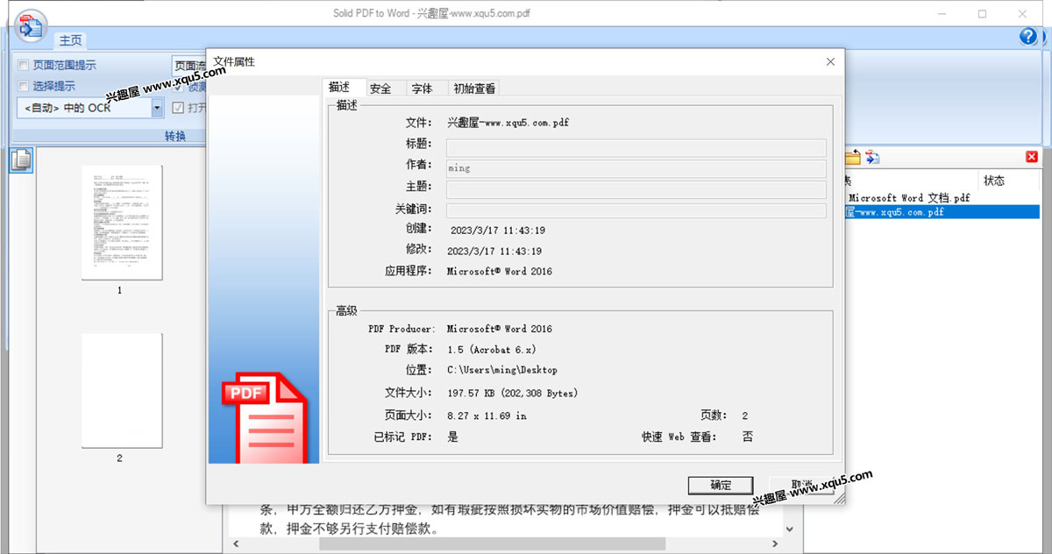Screen dimensions: 1052x554
Task: Click the document's left horizontal scroll arrow
Action: click(237, 544)
